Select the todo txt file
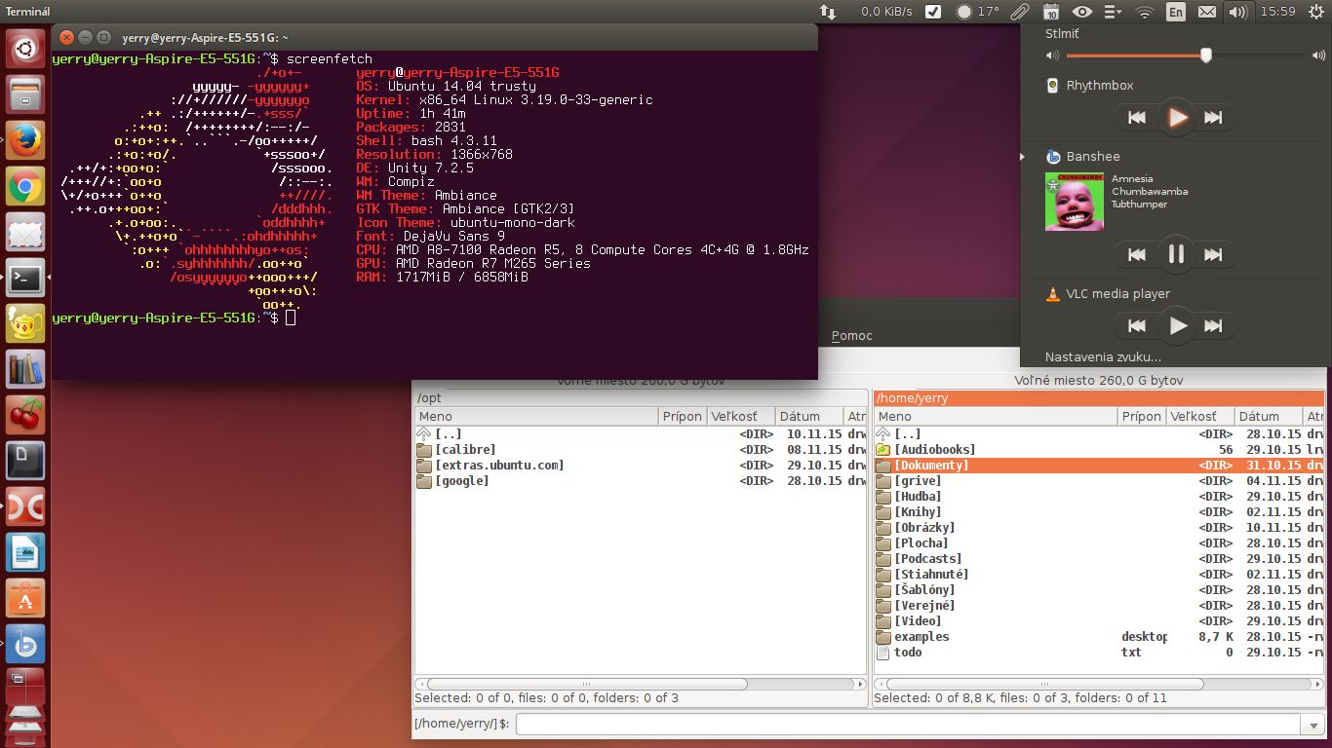The image size is (1332, 748). [x=1099, y=653]
